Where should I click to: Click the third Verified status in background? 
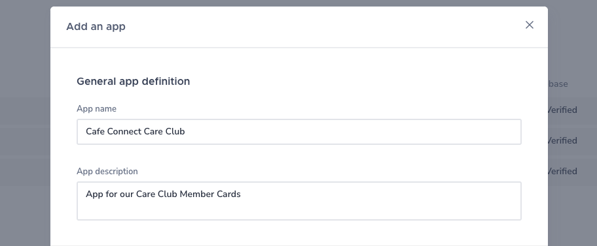(563, 171)
